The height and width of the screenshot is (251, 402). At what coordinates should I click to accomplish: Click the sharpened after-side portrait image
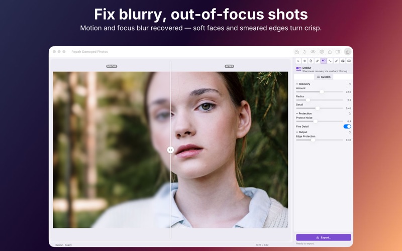point(229,150)
